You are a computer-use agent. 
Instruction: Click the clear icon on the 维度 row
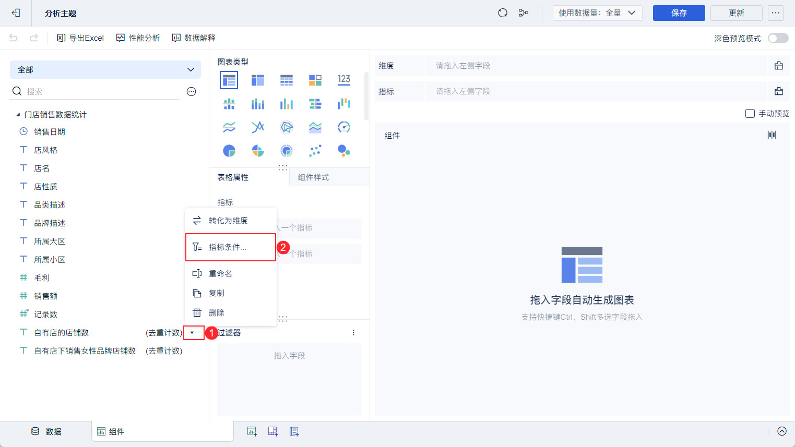(779, 66)
